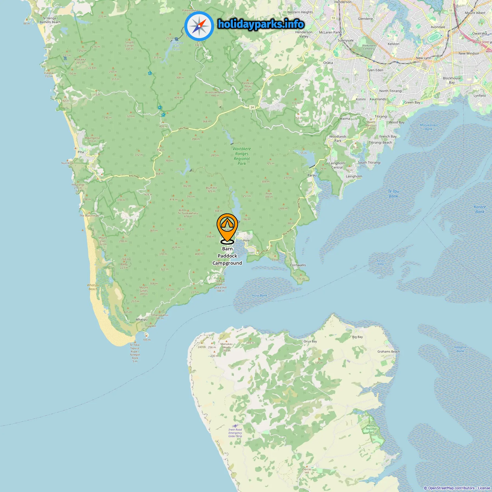Click the Piha town label
The image size is (492, 492).
tap(81, 152)
